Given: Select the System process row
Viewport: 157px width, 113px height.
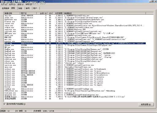Looking at the screenshot, I should [75, 87].
